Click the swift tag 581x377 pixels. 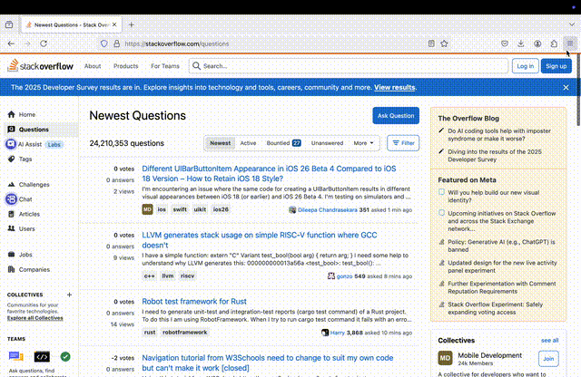[x=180, y=209]
